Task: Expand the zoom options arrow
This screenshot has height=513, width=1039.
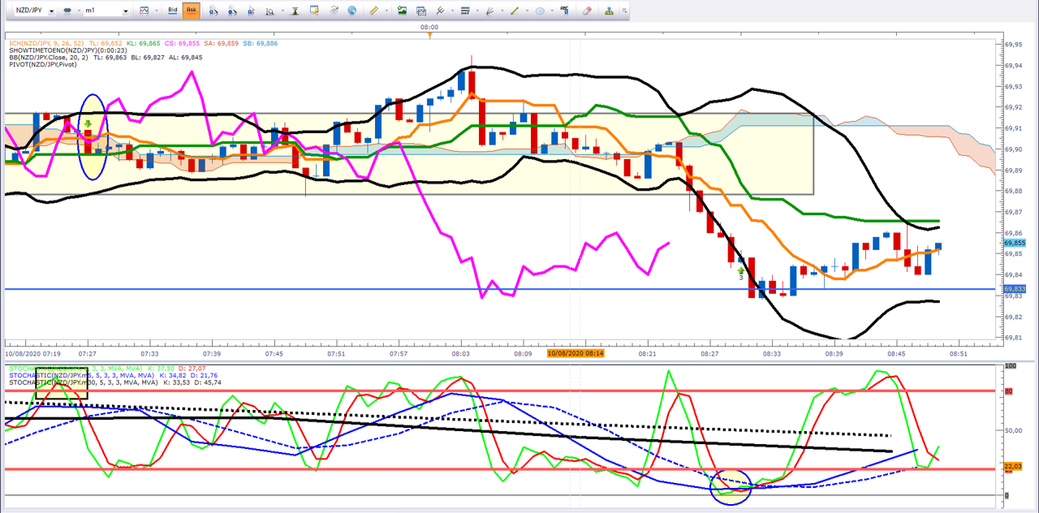Action: point(282,11)
